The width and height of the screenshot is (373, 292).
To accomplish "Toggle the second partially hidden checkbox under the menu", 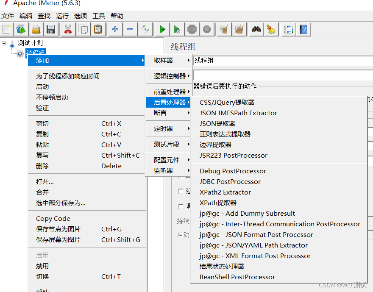I will 181,206.
